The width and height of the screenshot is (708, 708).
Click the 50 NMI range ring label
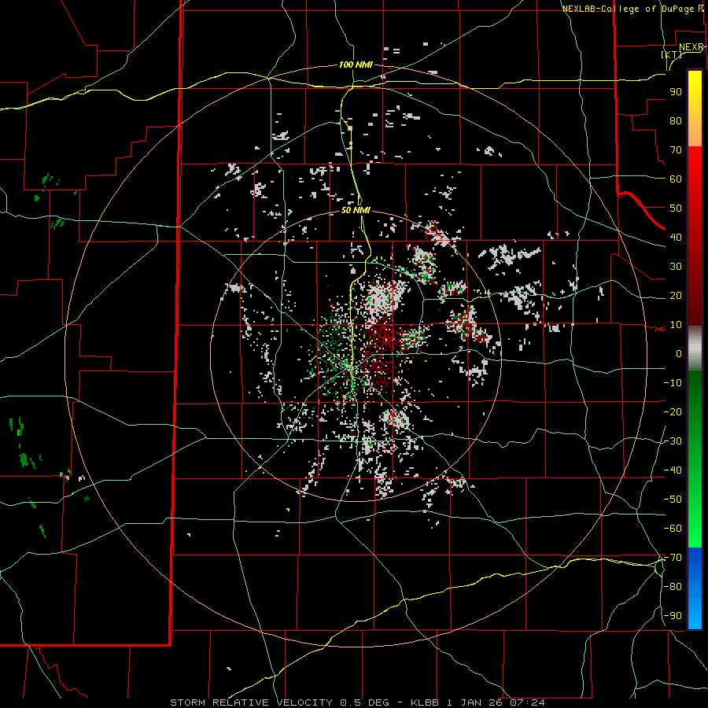click(356, 210)
